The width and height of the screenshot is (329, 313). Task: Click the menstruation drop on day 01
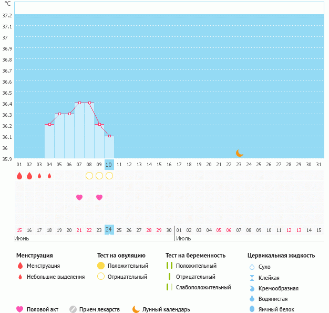tap(19, 176)
